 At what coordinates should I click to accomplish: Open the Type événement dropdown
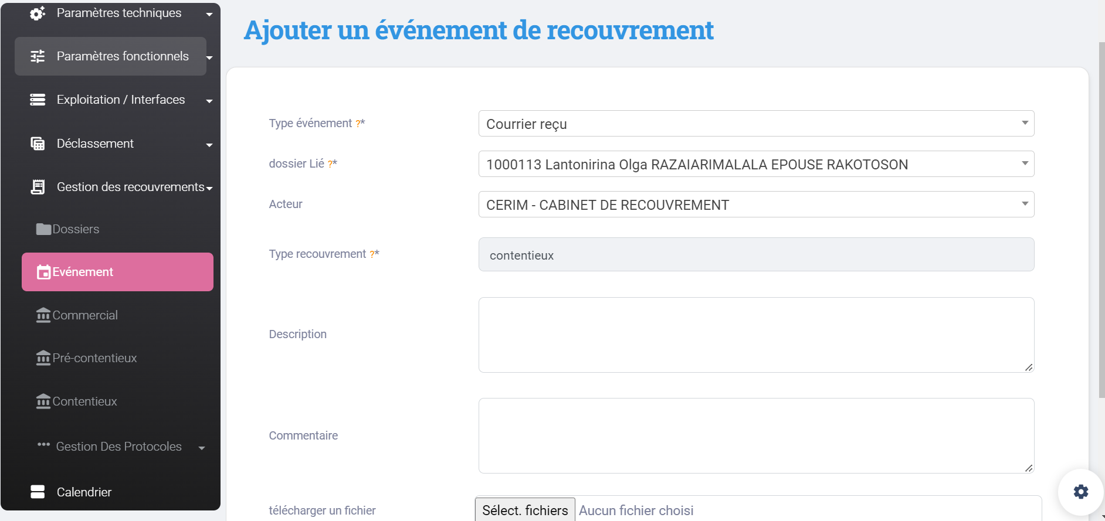(755, 124)
